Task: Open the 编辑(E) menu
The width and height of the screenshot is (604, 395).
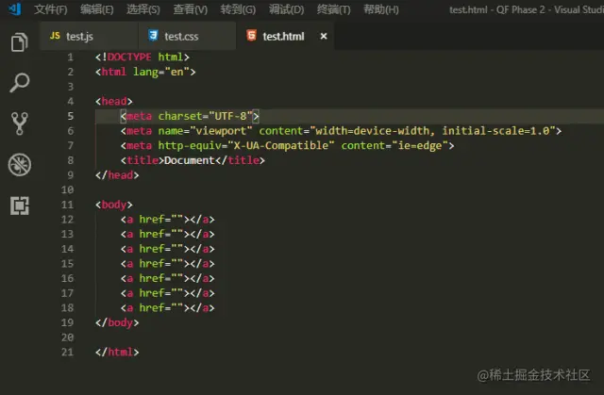Action: (96, 9)
